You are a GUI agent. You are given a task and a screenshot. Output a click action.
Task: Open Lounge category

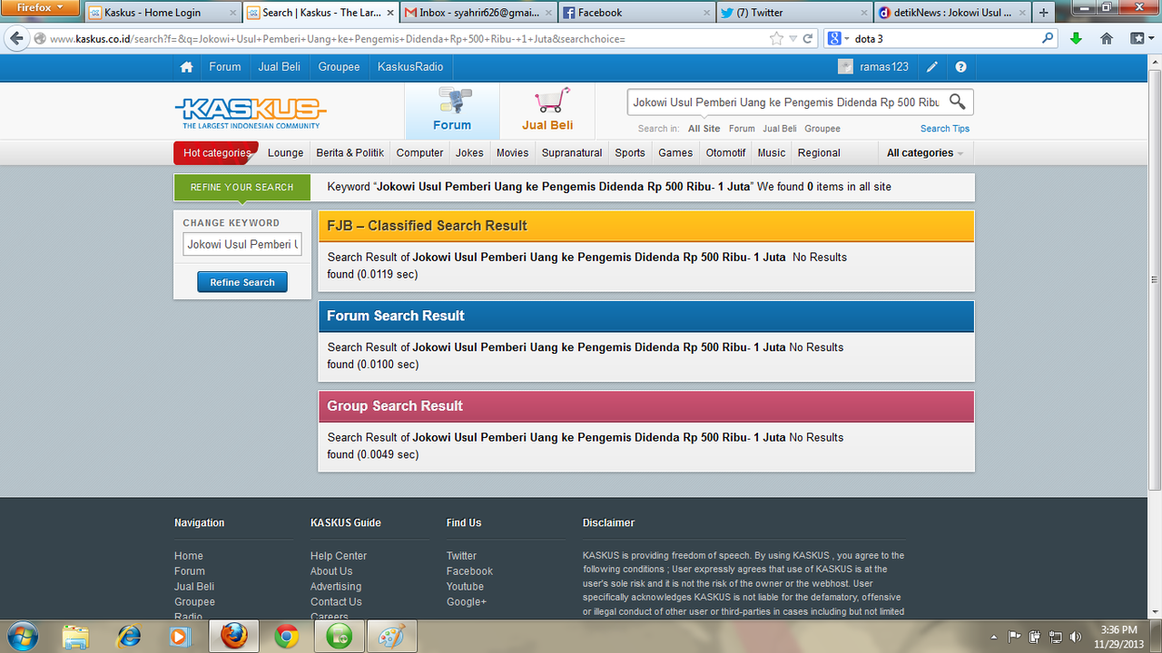(x=286, y=153)
